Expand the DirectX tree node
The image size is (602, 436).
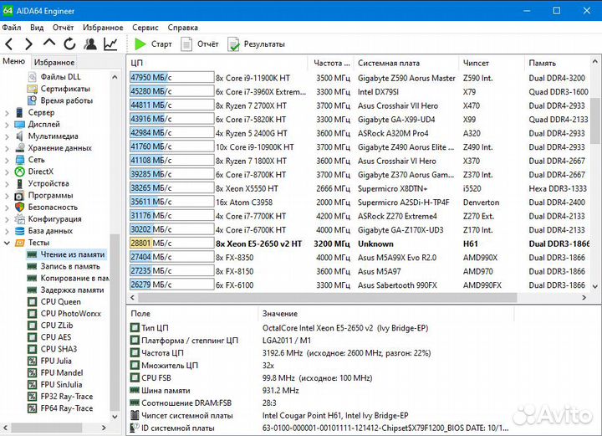click(x=7, y=172)
